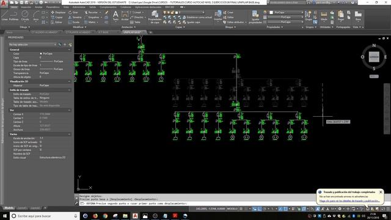Activate the Copiar command in Modificar
Screen dimensions: 391x220
pos(57,17)
